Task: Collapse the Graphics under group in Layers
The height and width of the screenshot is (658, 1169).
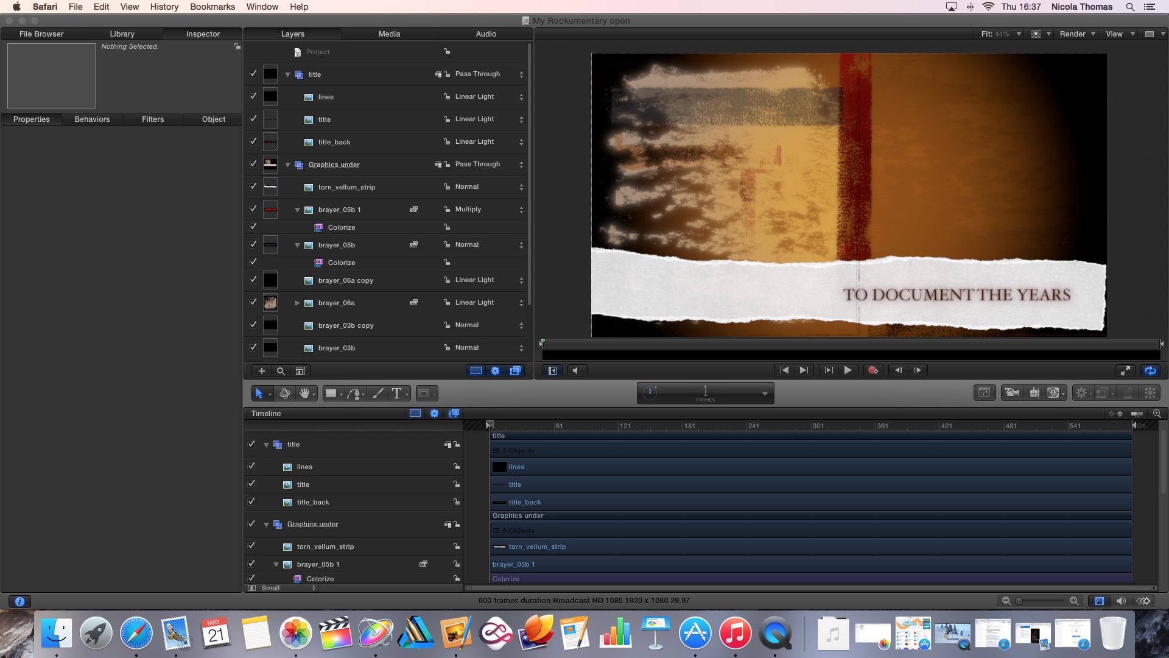Action: (x=287, y=164)
